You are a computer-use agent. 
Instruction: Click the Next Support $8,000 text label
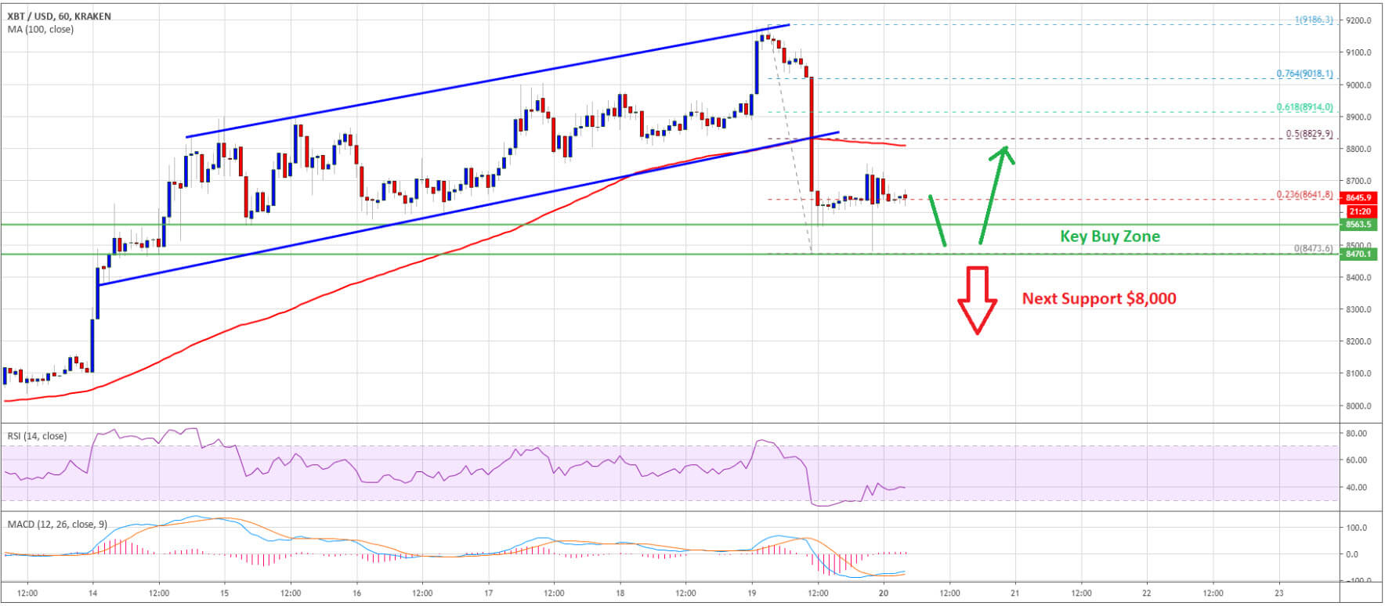tap(1099, 298)
